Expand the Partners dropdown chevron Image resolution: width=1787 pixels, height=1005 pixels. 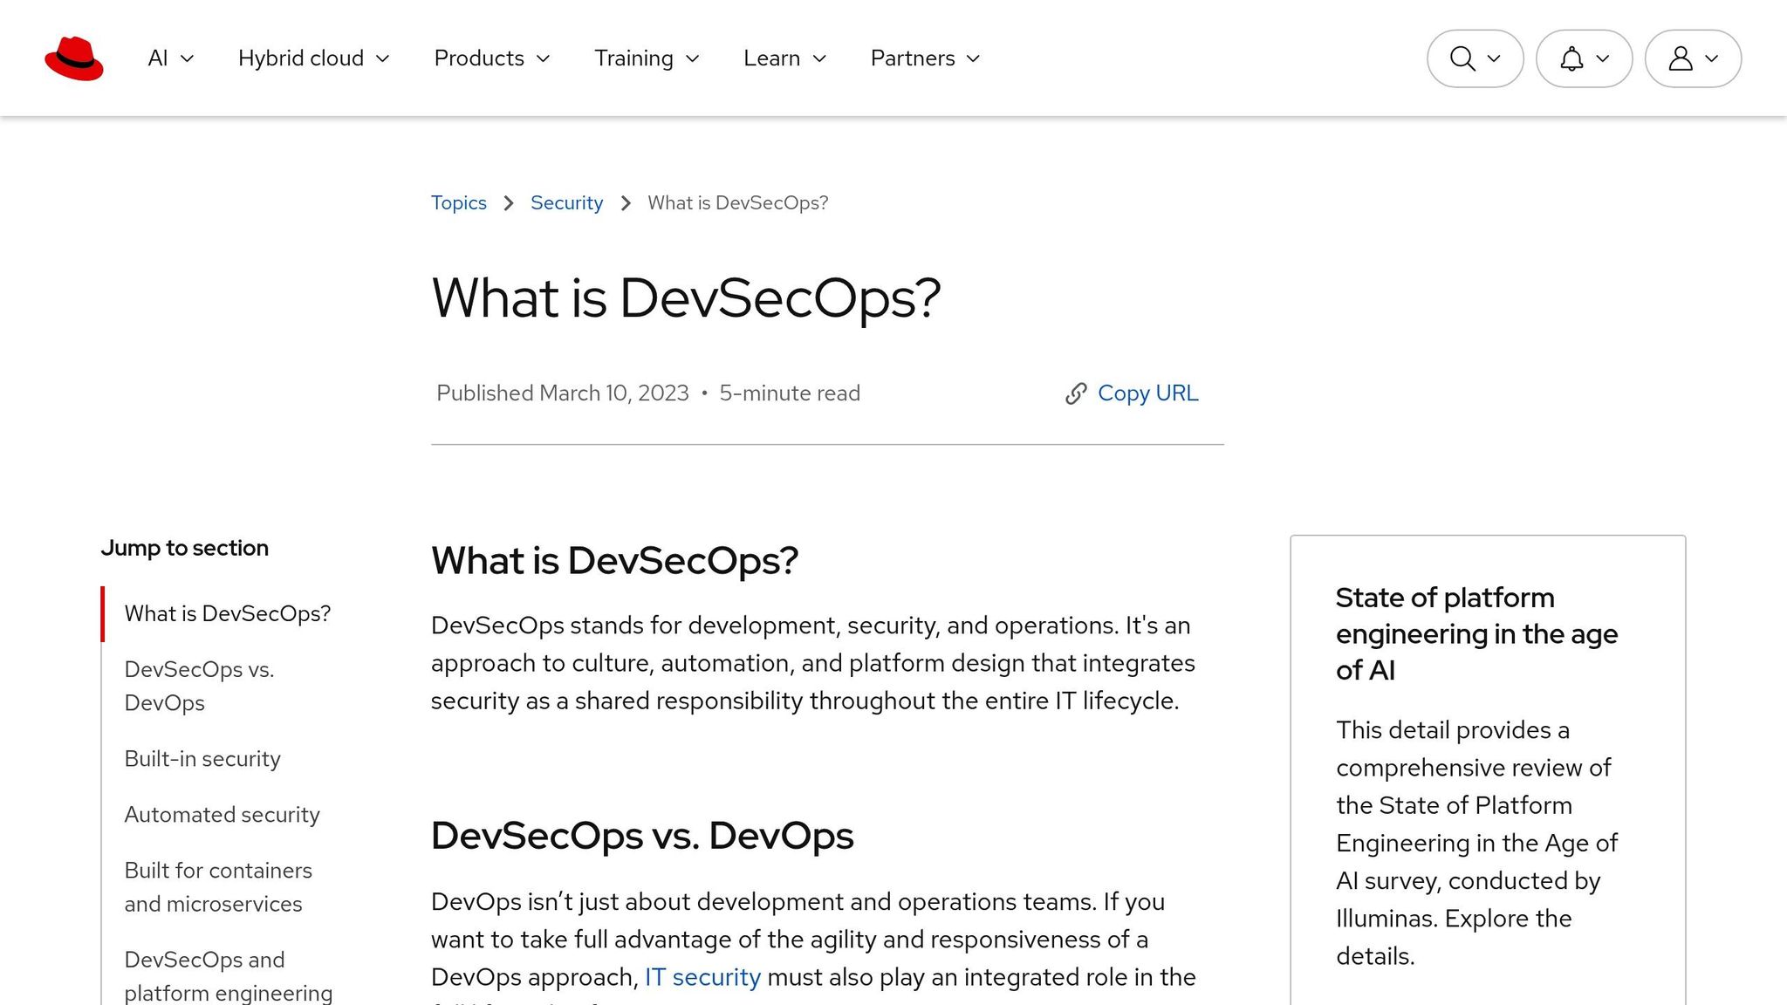[974, 58]
